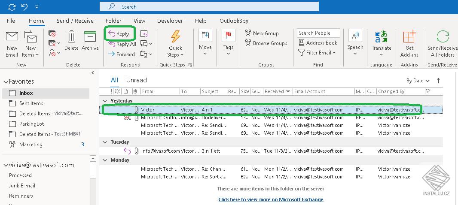
Task: Open the Quick Steps lightning gallery
Action: coord(176,44)
